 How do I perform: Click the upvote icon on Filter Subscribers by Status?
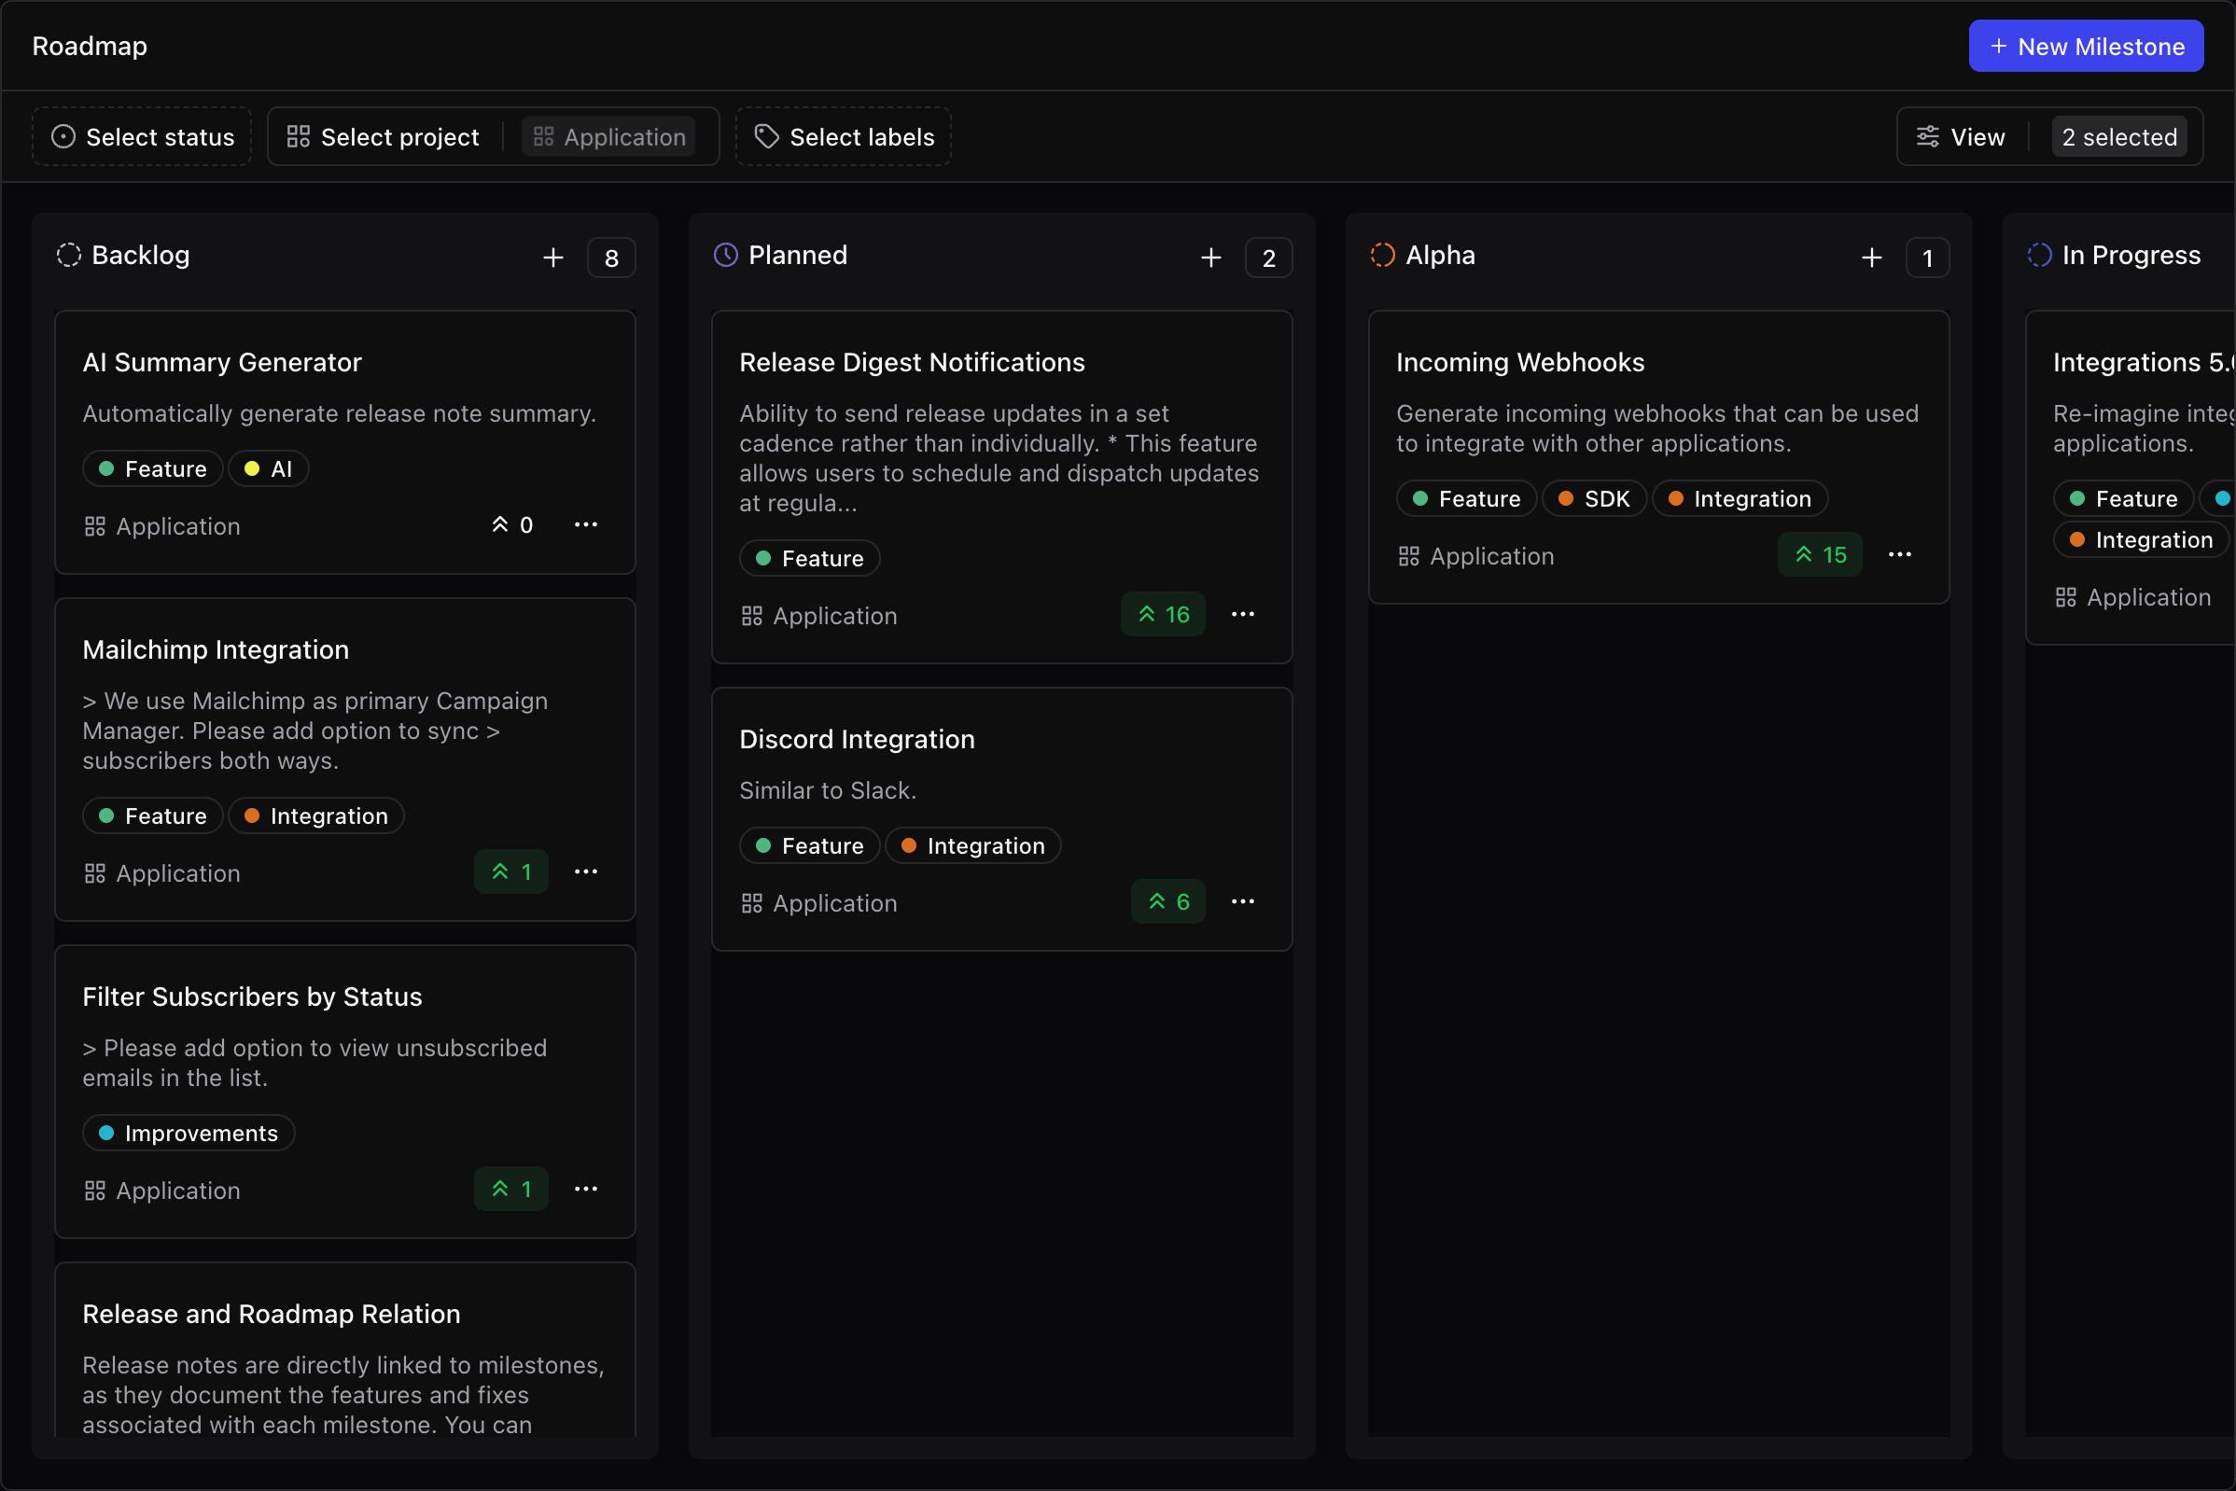[499, 1188]
